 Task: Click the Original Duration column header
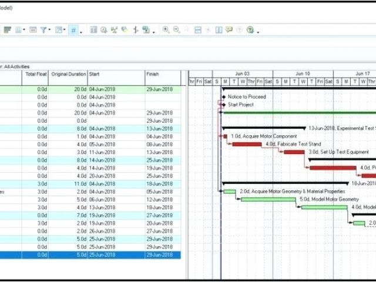point(68,74)
